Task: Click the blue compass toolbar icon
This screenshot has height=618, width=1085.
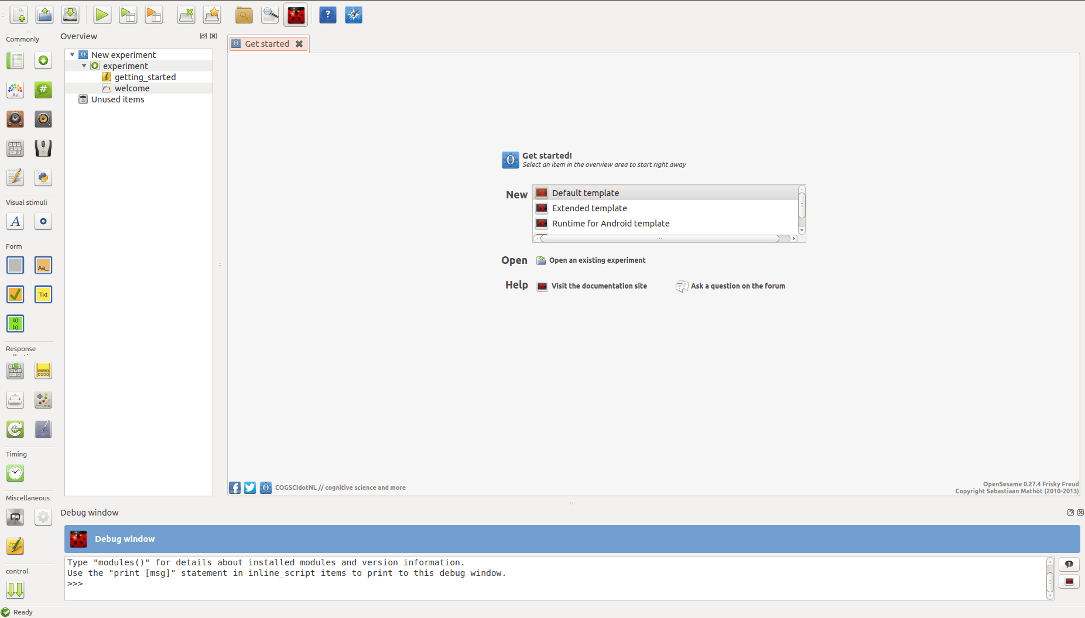Action: 354,15
